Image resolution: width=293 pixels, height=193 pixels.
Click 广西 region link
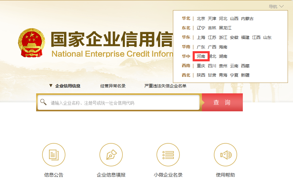(x=212, y=47)
